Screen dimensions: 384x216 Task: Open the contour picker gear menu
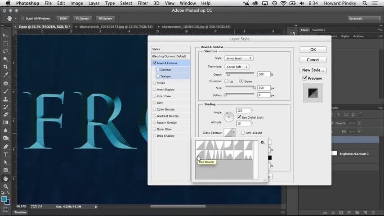[x=263, y=143]
